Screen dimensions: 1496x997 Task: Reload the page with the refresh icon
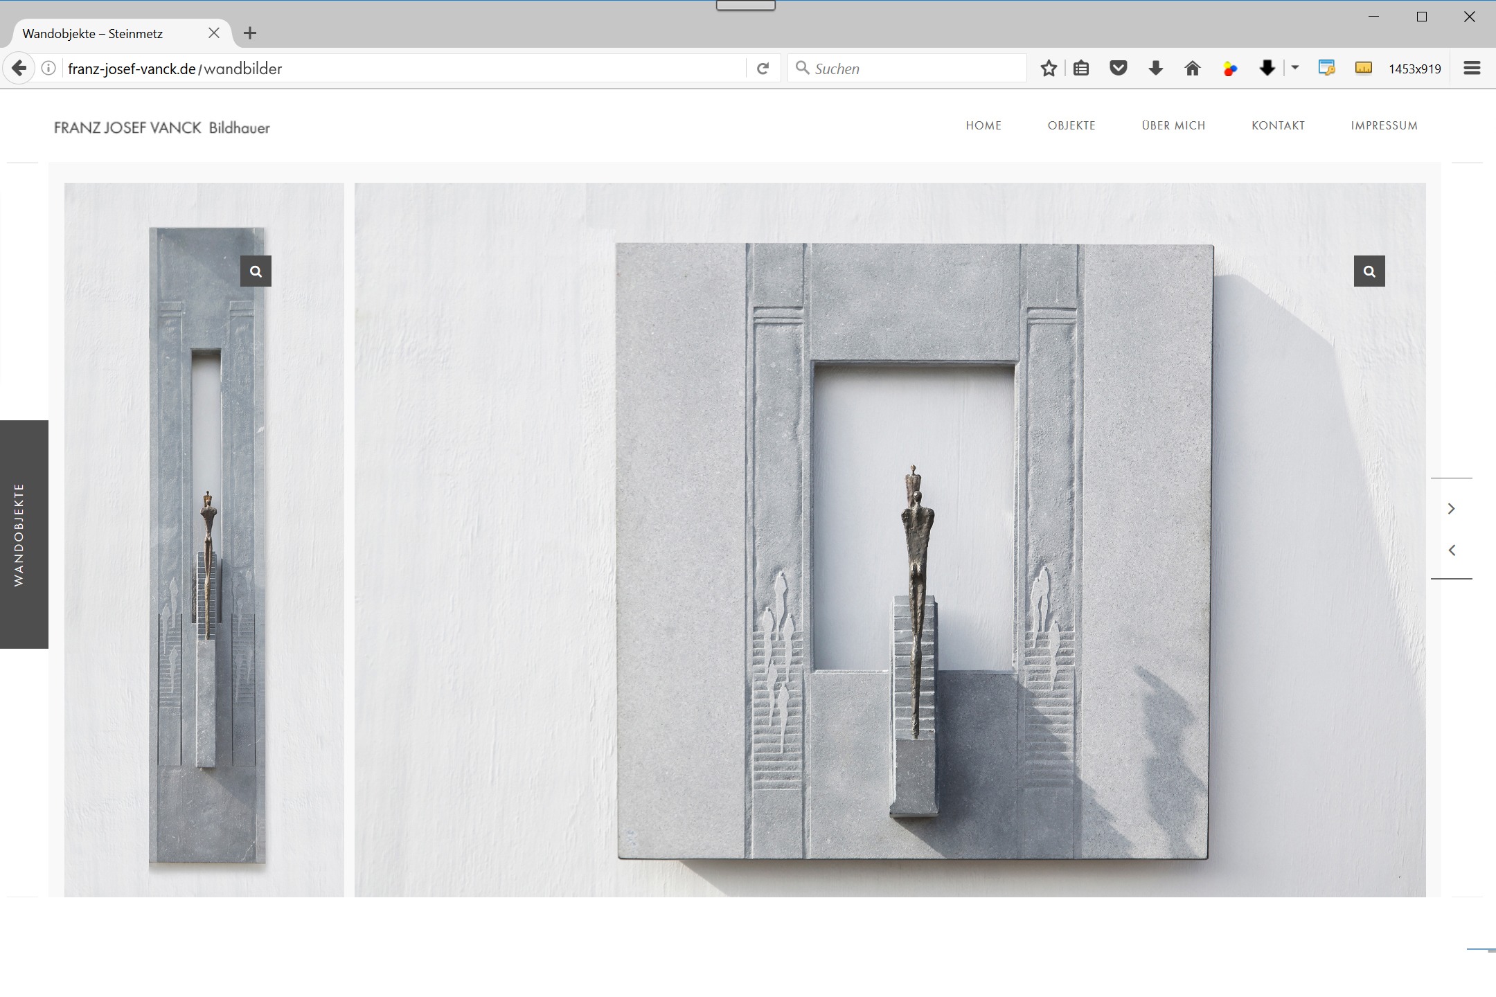click(x=763, y=68)
